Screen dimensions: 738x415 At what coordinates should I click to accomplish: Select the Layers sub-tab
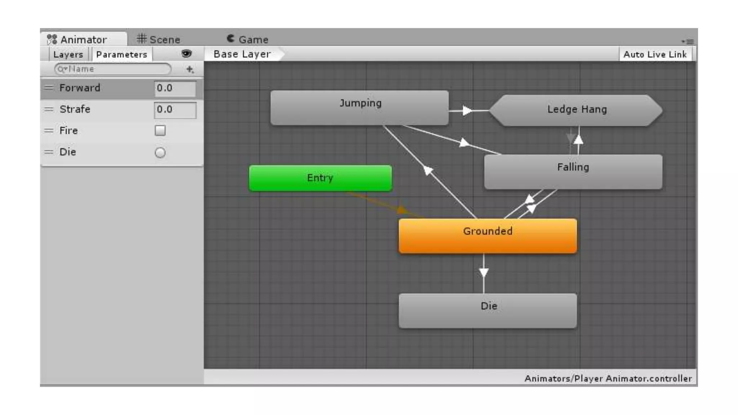point(68,54)
